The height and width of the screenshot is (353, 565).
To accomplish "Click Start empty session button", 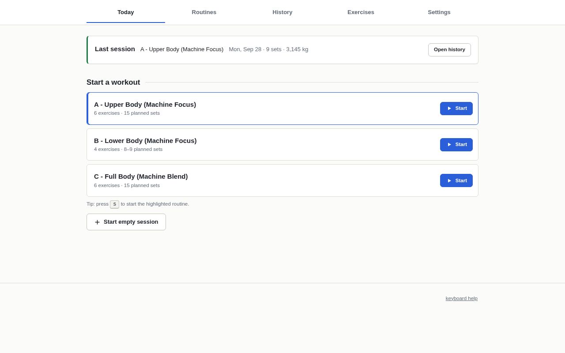I will 126,222.
